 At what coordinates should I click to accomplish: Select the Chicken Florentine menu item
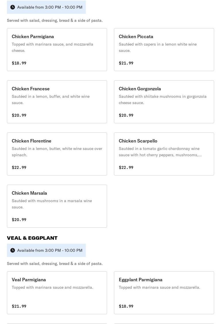[x=57, y=154]
